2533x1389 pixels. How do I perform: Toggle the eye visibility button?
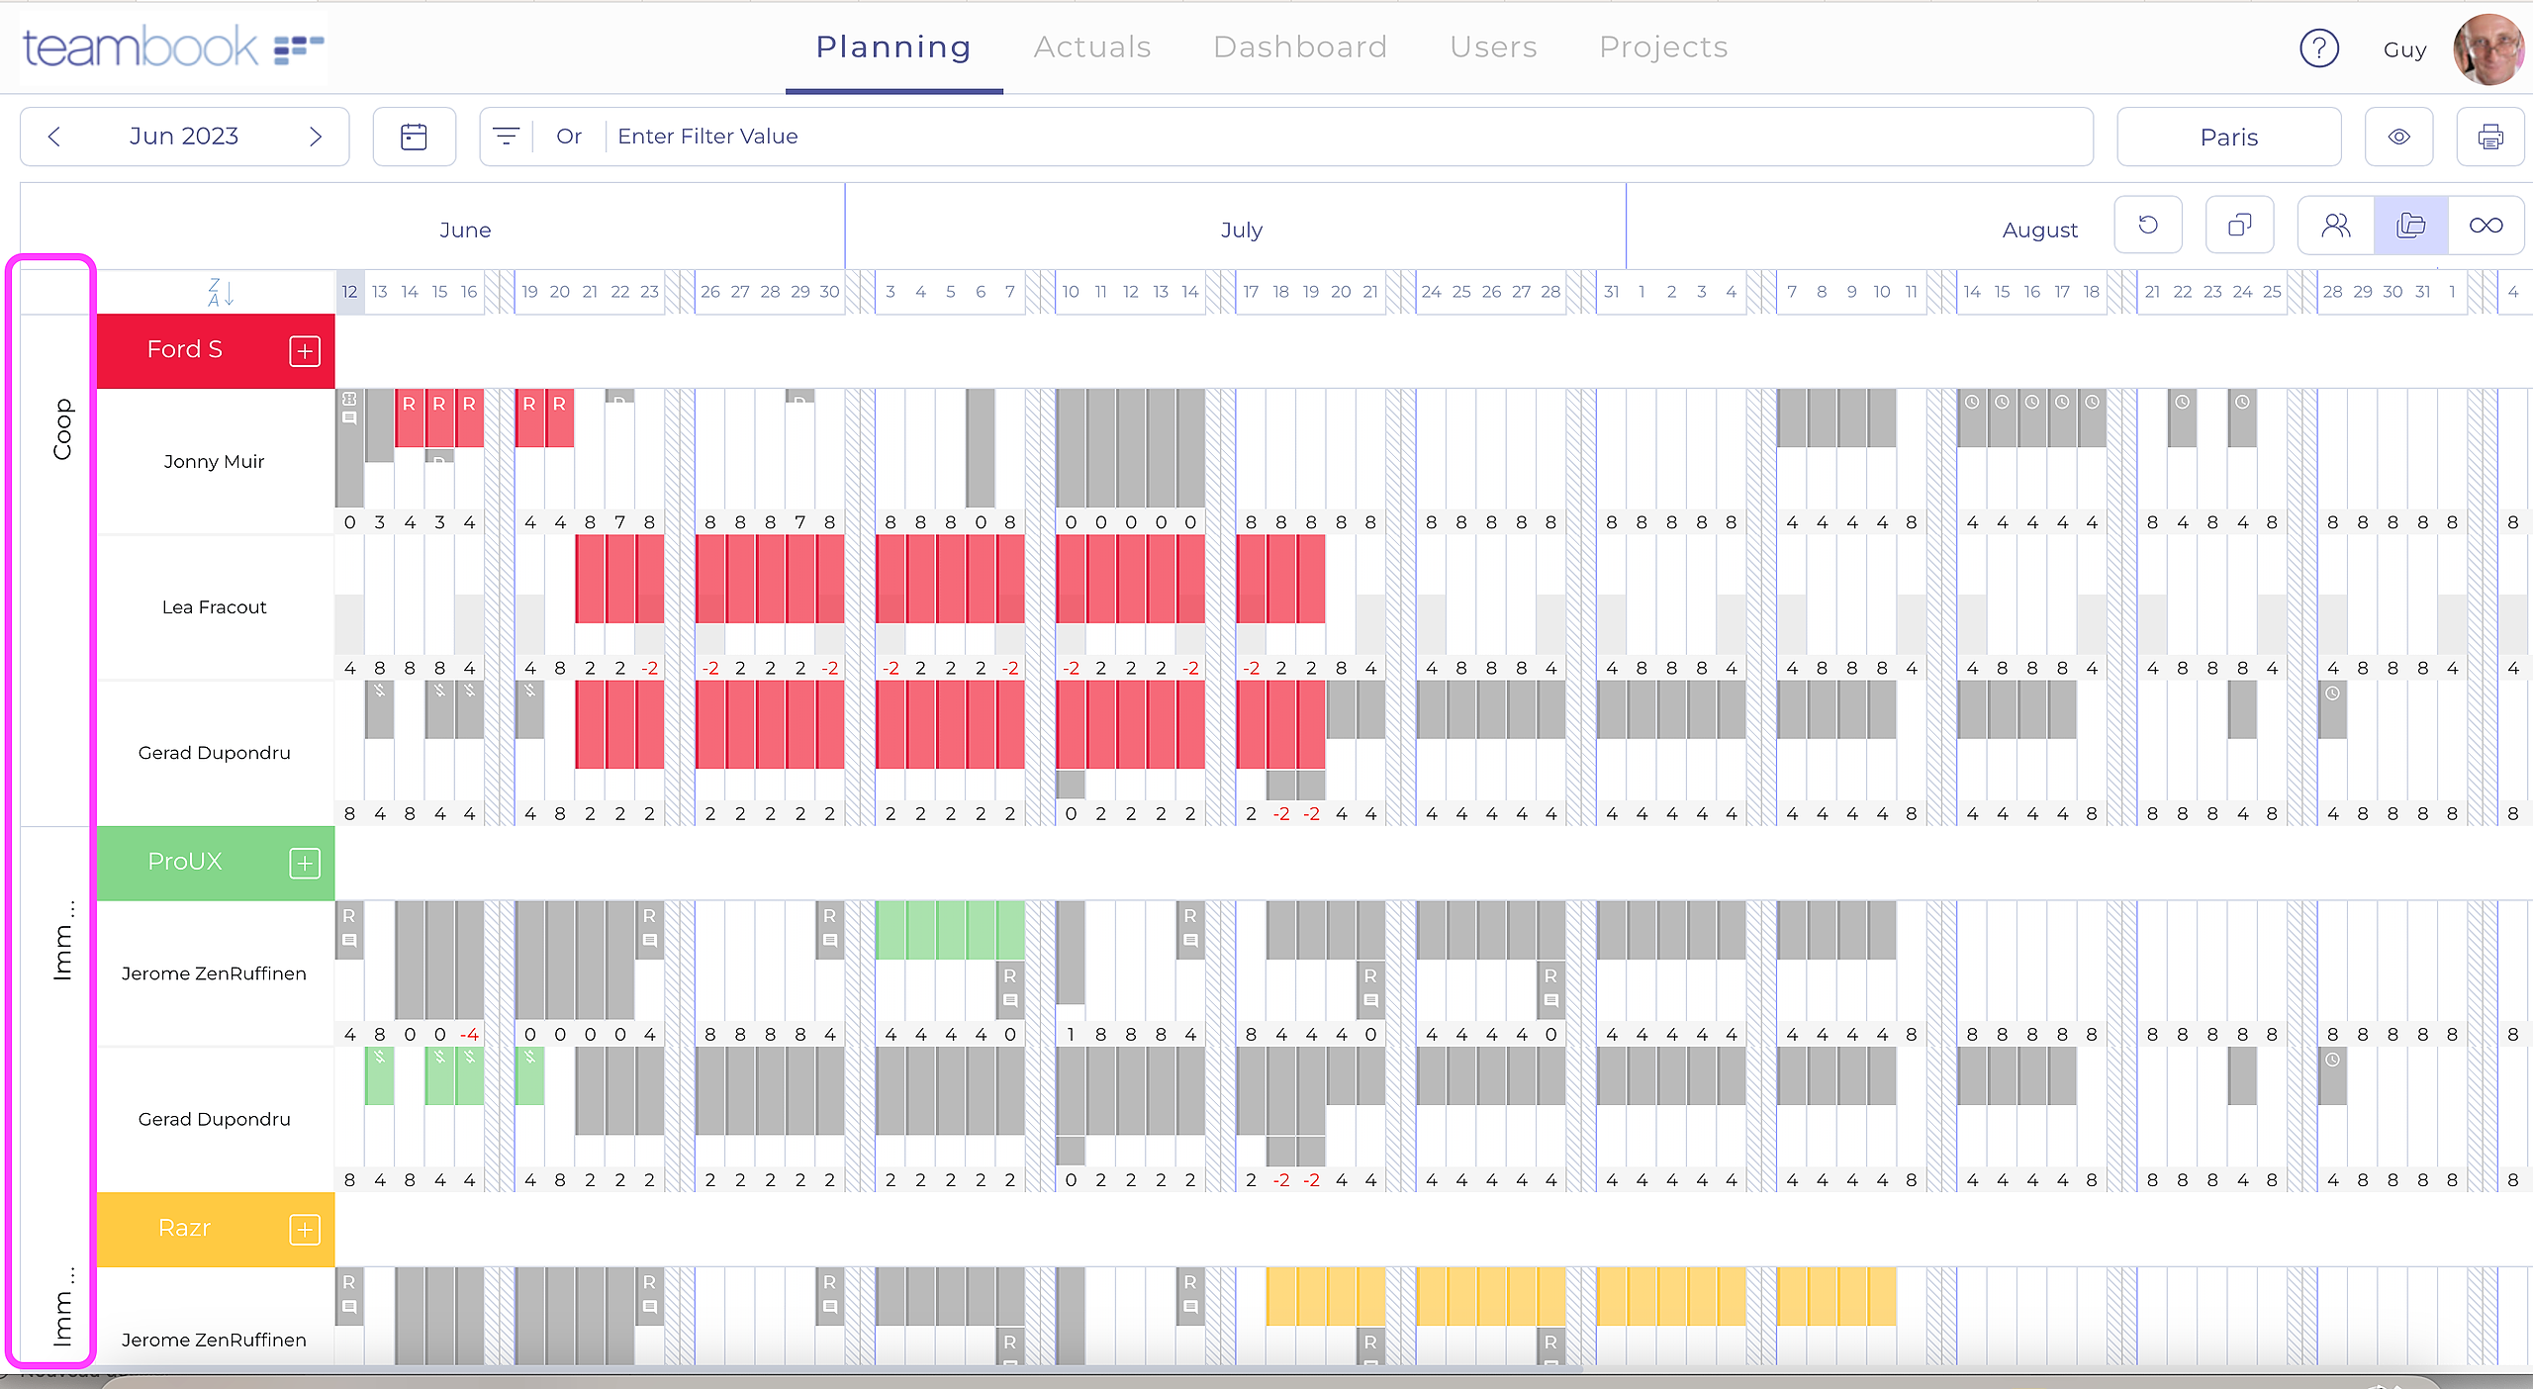pos(2398,137)
